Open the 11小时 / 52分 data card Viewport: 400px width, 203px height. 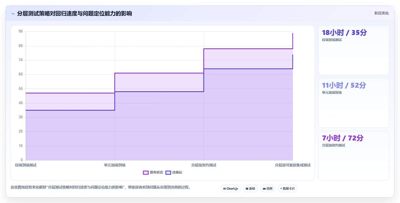[x=353, y=103]
